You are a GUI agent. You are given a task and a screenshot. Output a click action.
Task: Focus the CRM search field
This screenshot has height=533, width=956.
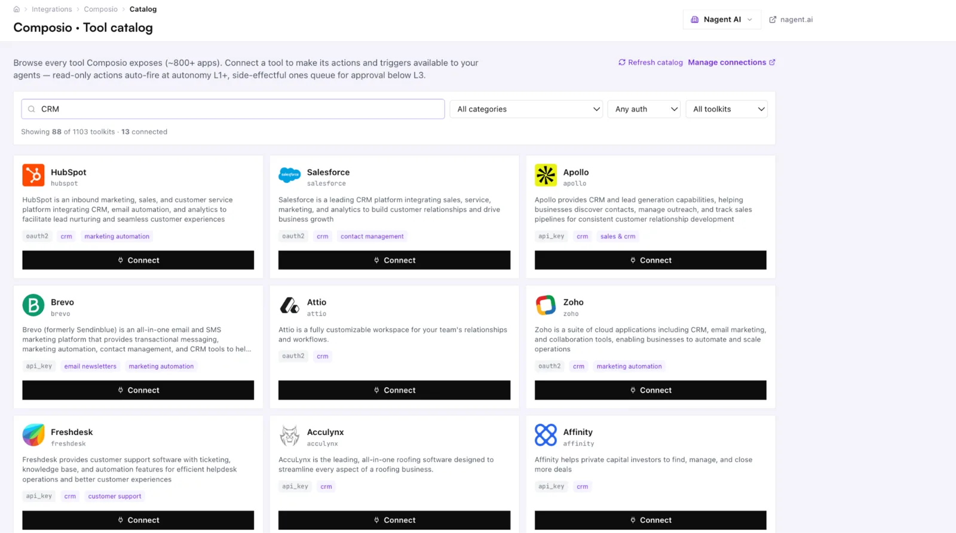pyautogui.click(x=233, y=109)
